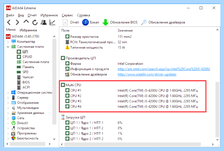
Task: Go forward with the right arrow toolbar icon
Action: [x=17, y=22]
